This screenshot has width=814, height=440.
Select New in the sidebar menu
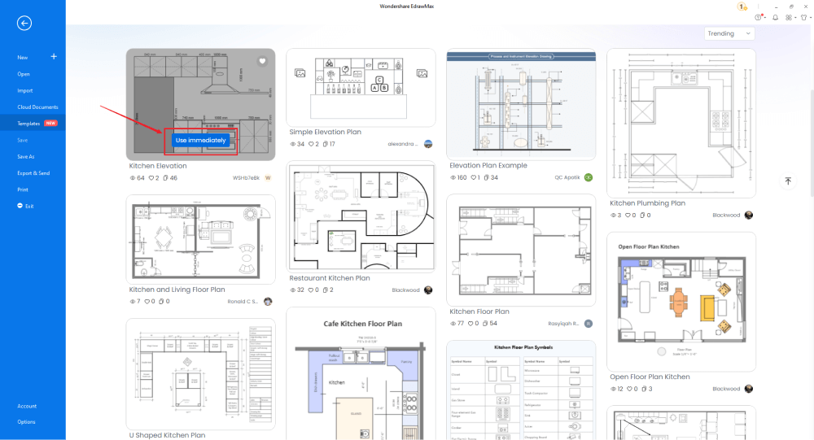click(x=22, y=58)
